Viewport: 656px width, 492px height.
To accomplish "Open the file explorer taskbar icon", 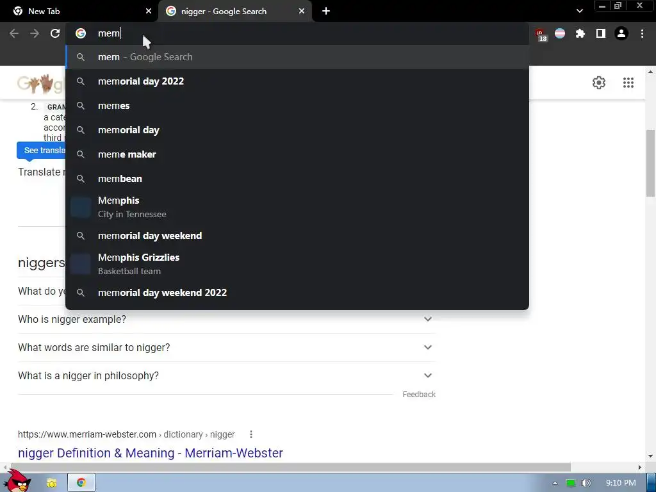I will click(x=52, y=483).
